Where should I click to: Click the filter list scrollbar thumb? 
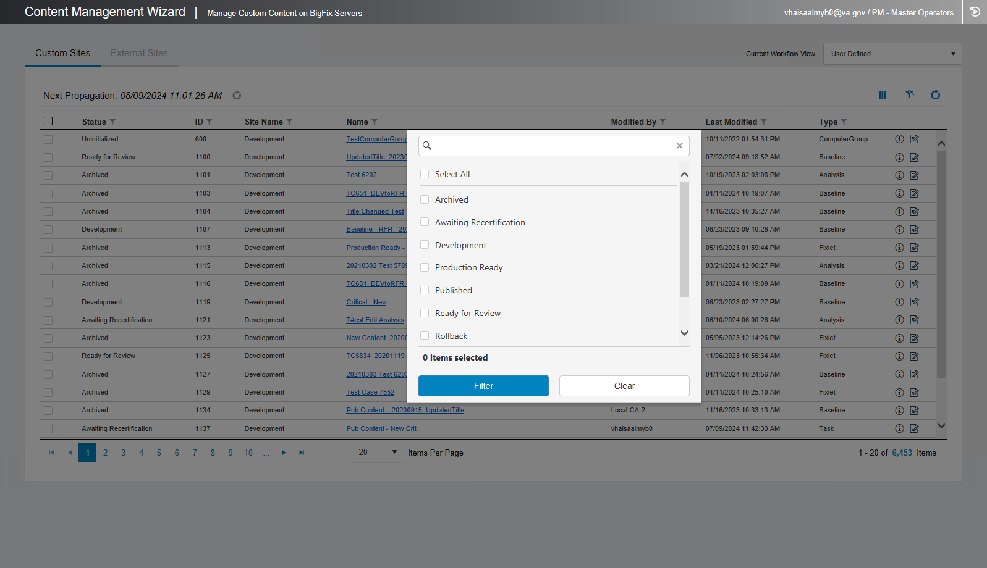[x=684, y=240]
